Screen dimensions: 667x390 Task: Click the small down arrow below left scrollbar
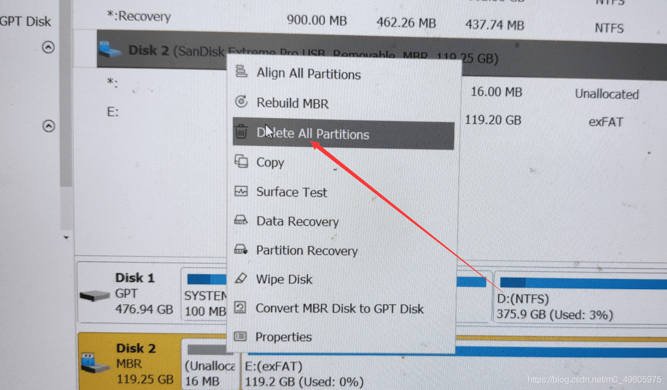point(66,237)
